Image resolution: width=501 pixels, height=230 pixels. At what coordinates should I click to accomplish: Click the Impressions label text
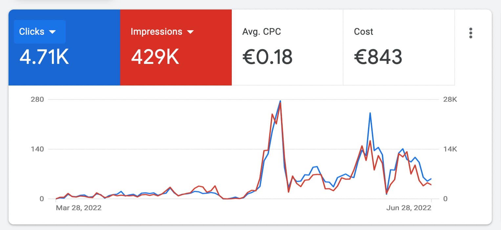pyautogui.click(x=156, y=32)
